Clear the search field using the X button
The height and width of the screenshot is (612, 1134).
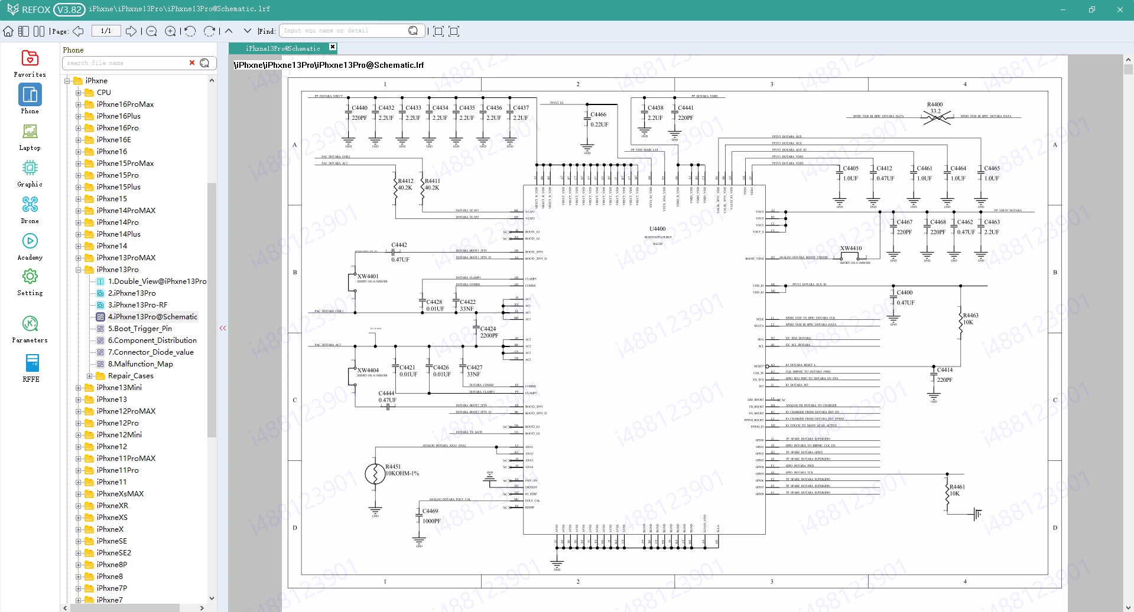[x=191, y=63]
